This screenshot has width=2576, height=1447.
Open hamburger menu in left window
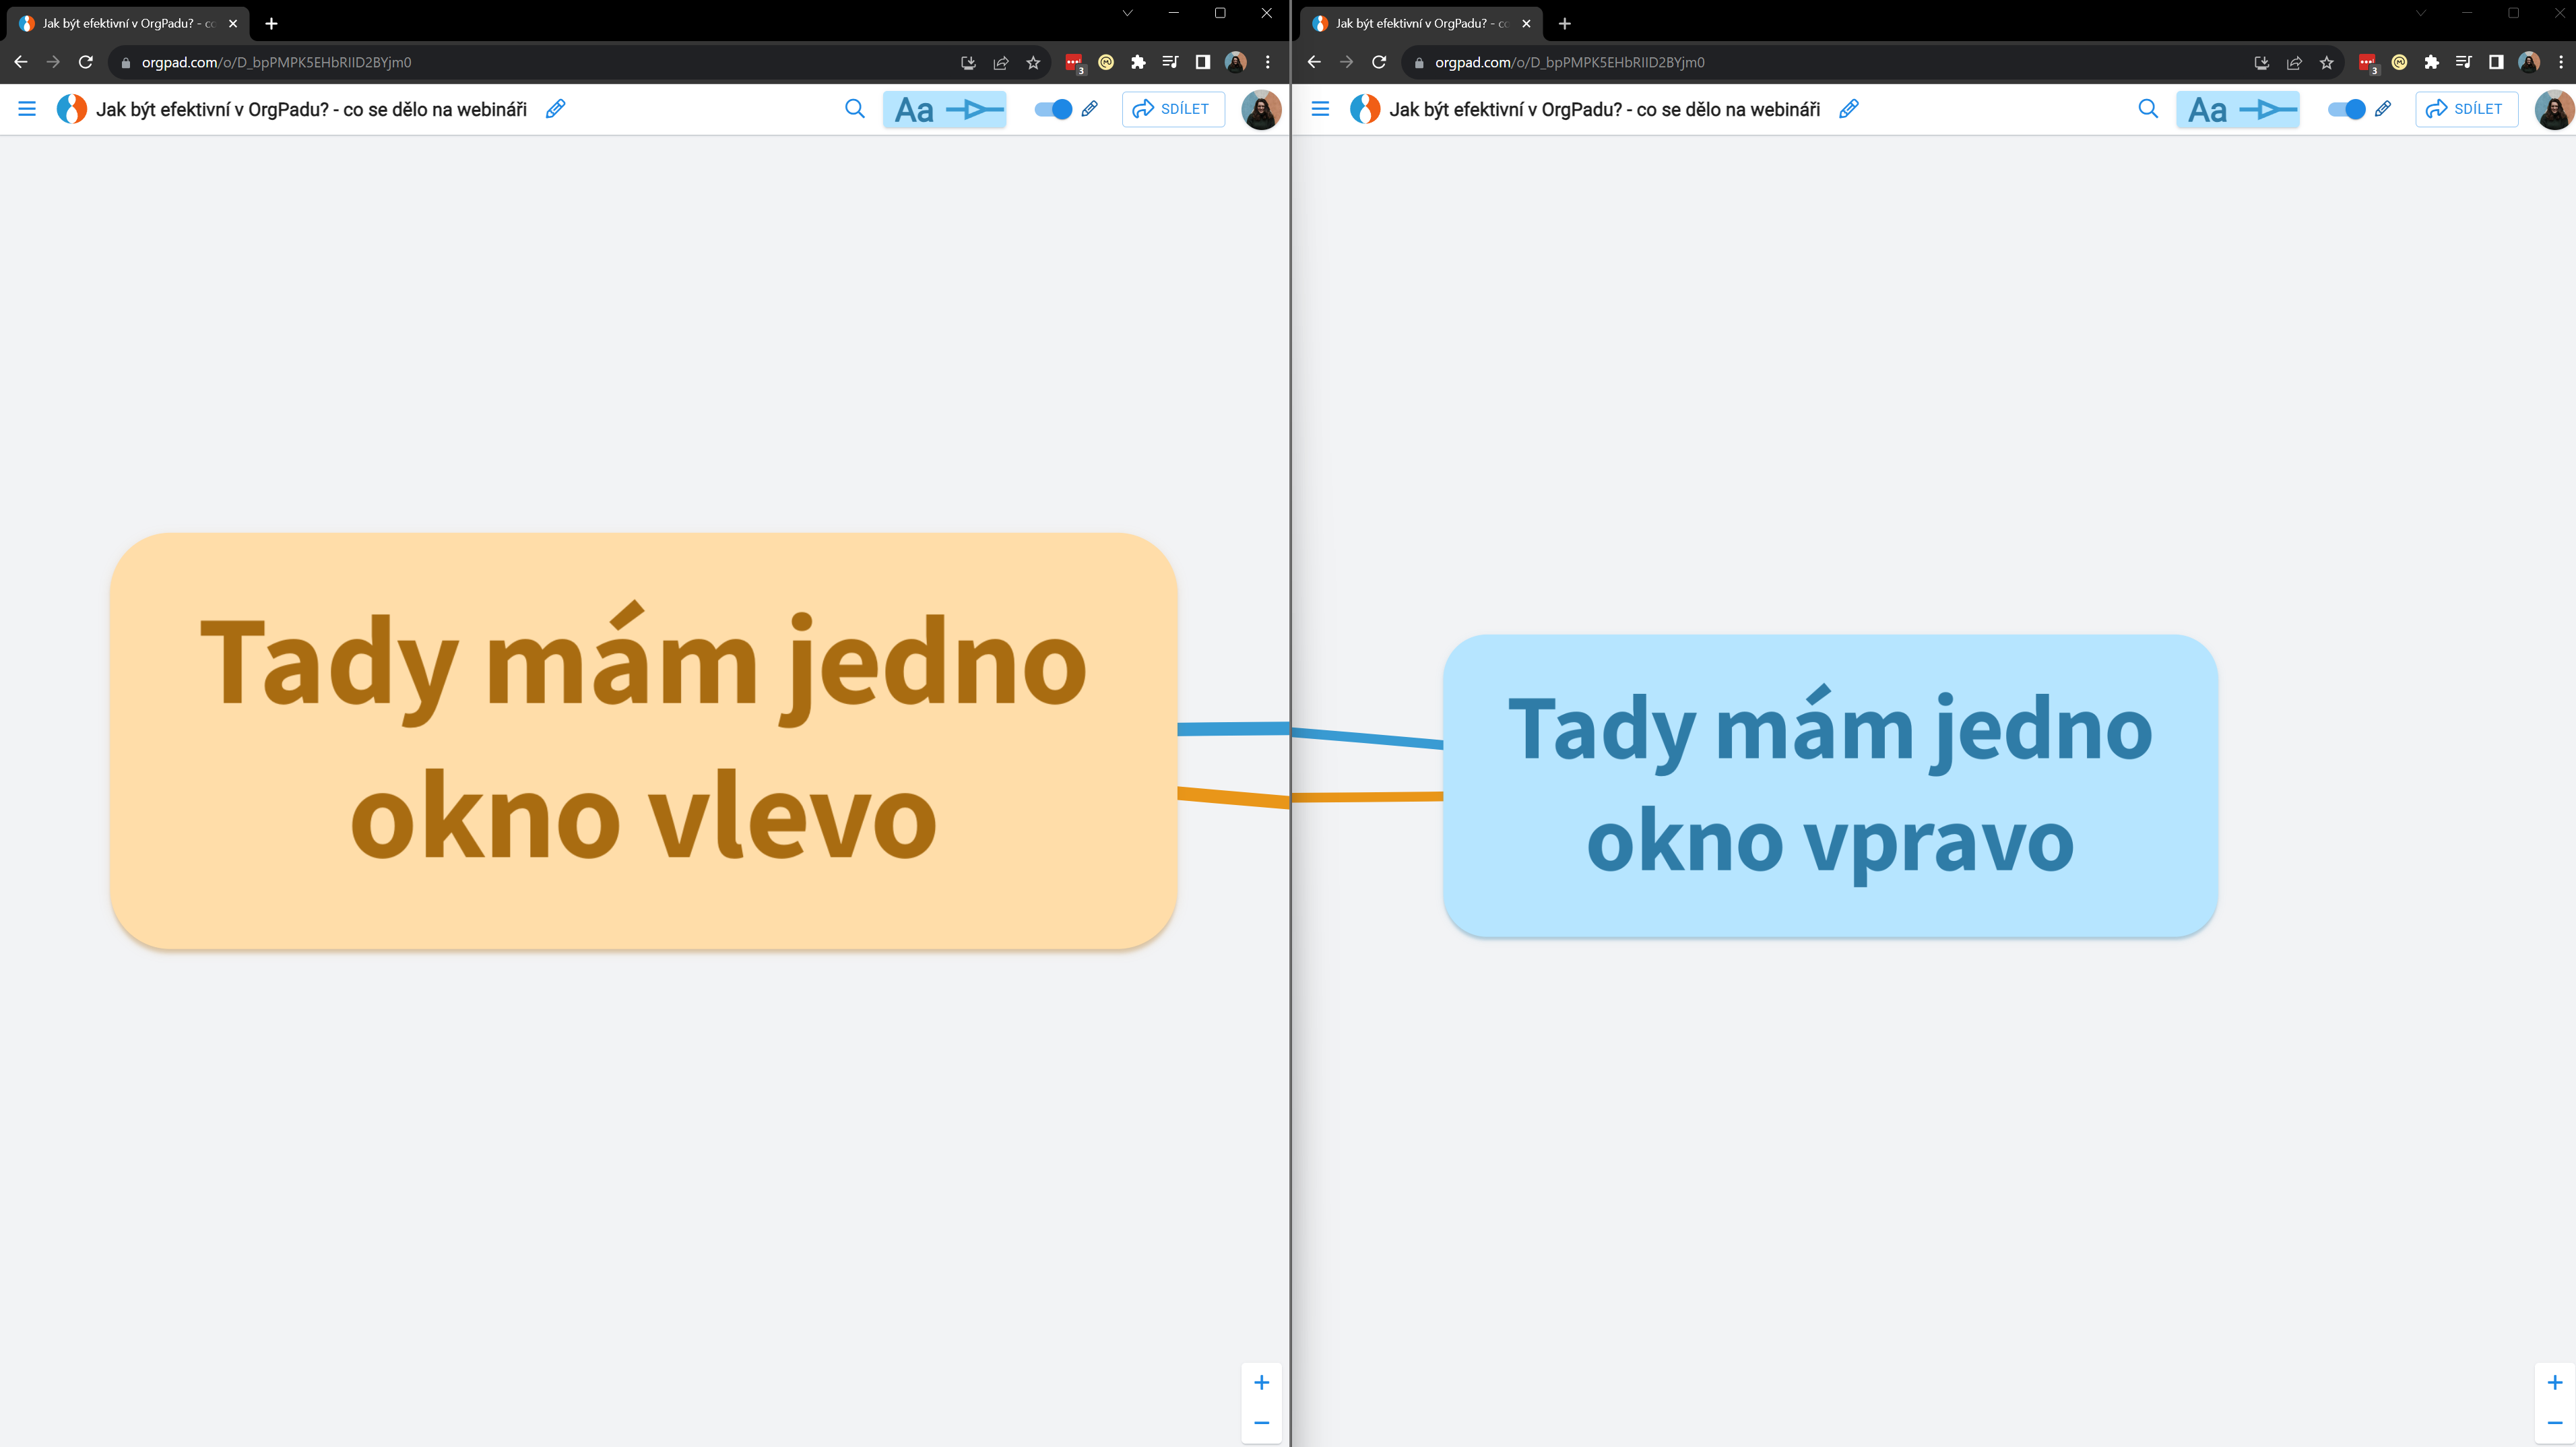point(27,109)
